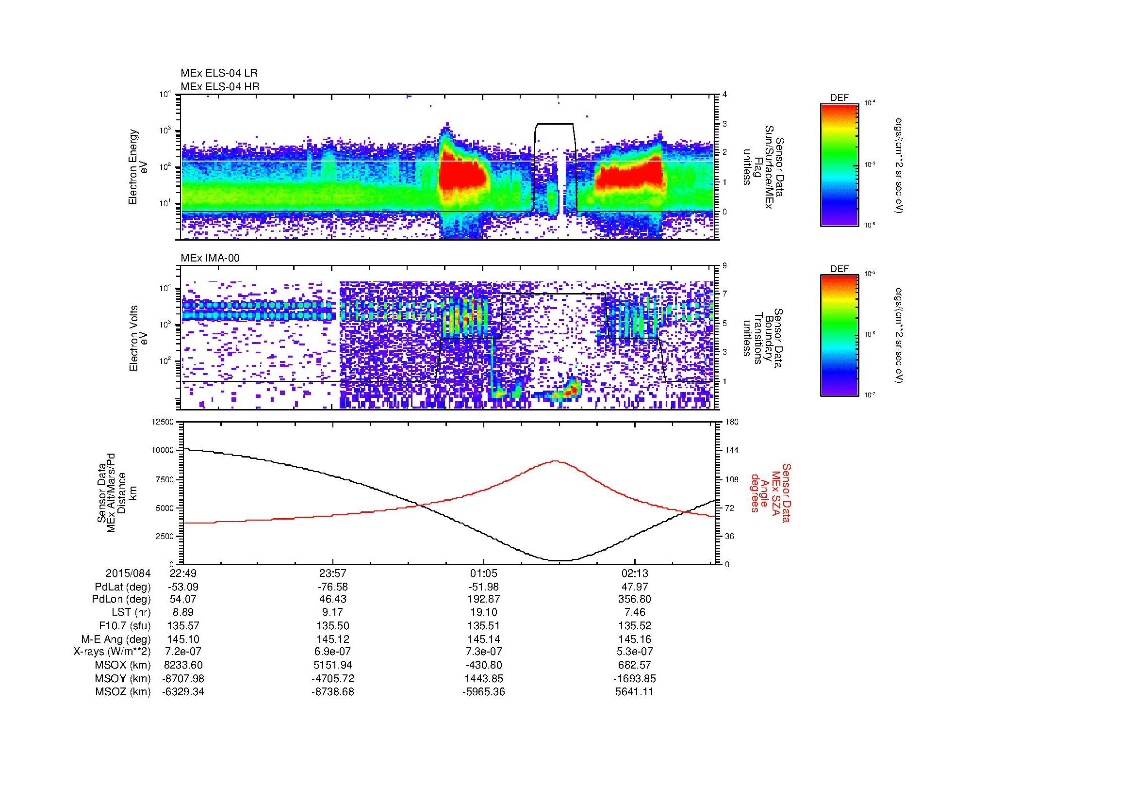Image resolution: width=1135 pixels, height=802 pixels.
Task: Click the 'PdLon (deg)' row label
Action: click(x=121, y=599)
